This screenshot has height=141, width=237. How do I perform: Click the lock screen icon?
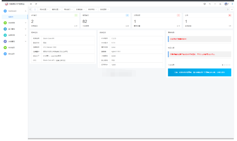pos(220,4)
